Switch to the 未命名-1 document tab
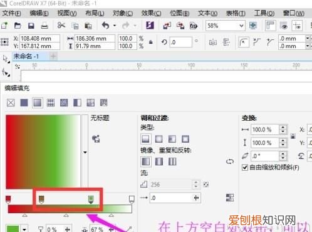 pos(26,56)
